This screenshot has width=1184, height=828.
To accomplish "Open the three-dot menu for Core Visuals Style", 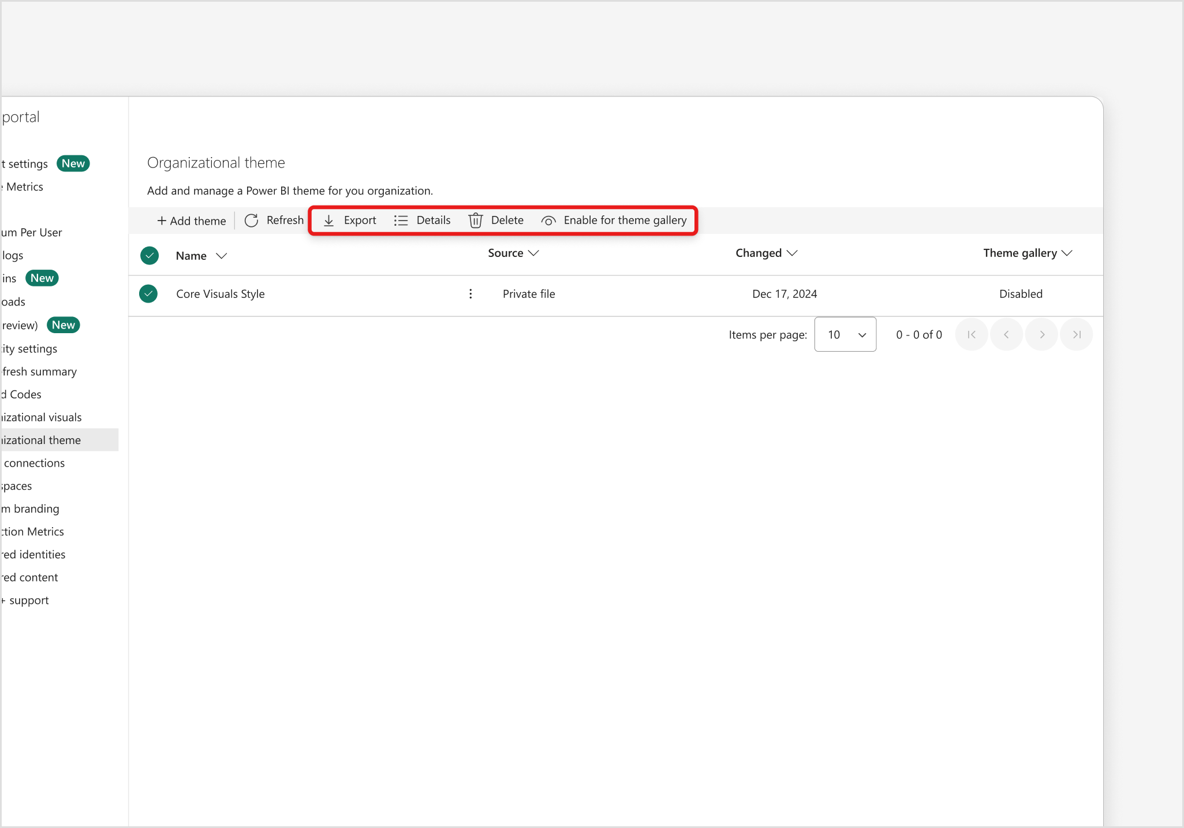I will click(x=470, y=294).
